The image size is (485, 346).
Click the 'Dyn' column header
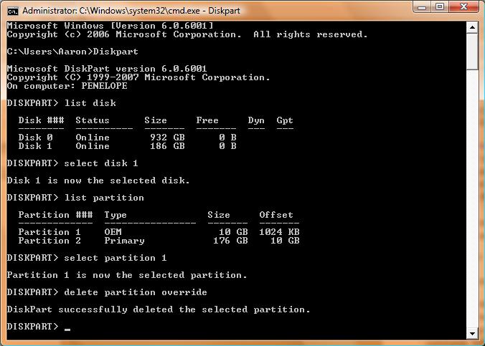[256, 120]
